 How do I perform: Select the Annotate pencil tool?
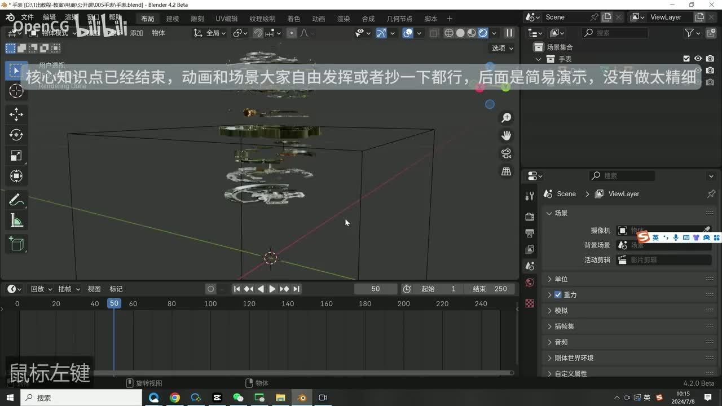[x=16, y=200]
